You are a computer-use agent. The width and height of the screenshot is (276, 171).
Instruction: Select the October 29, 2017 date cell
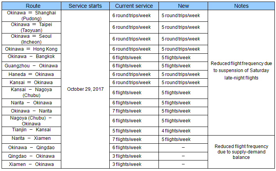85,89
